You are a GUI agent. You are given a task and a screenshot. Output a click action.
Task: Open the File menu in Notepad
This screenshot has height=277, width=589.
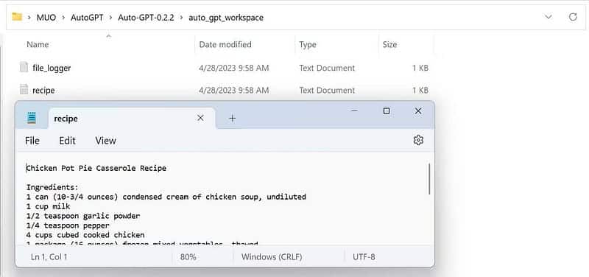point(32,141)
